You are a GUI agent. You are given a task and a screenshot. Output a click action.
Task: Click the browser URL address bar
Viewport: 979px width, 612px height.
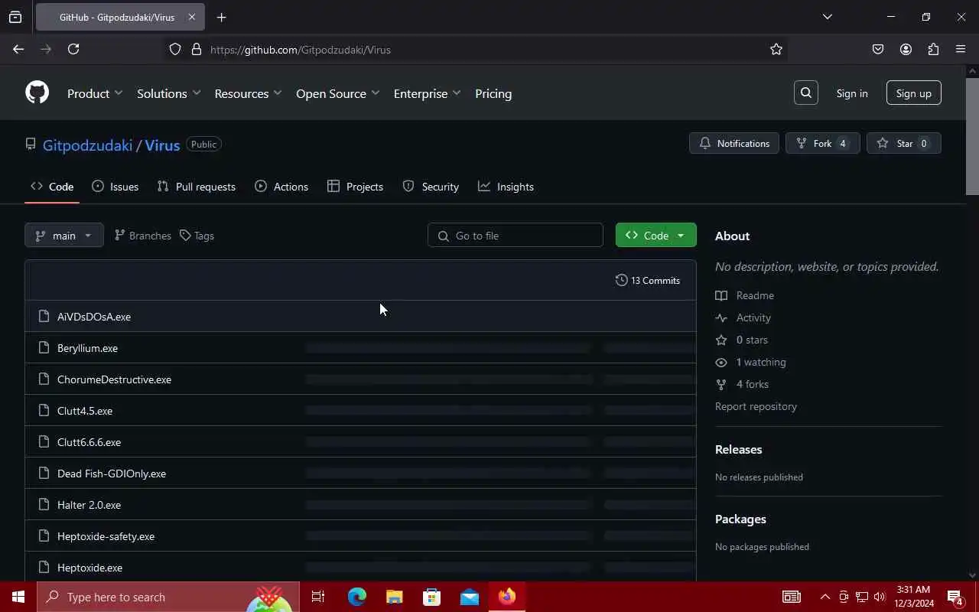point(474,50)
